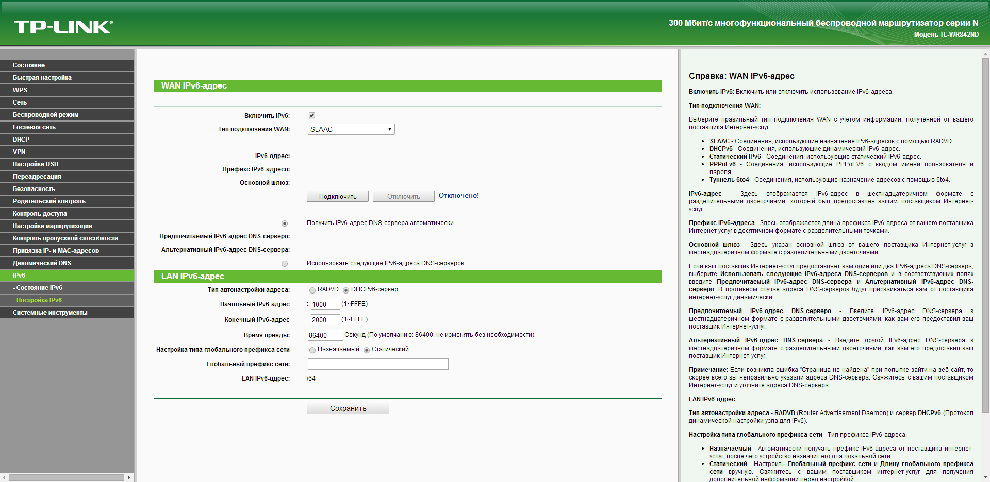Focus the Глобальный префикс сети field
The width and height of the screenshot is (990, 482).
tap(378, 364)
